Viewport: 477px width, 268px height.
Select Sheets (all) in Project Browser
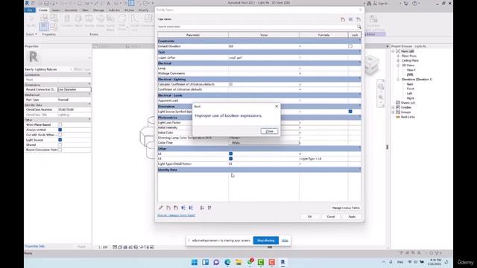pos(408,103)
